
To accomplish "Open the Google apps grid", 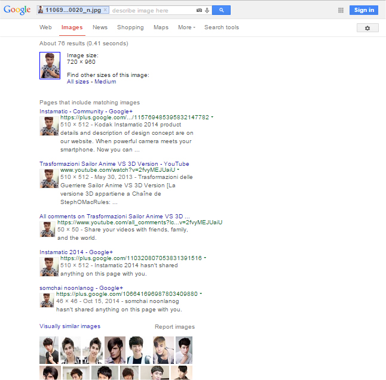I will pyautogui.click(x=341, y=10).
